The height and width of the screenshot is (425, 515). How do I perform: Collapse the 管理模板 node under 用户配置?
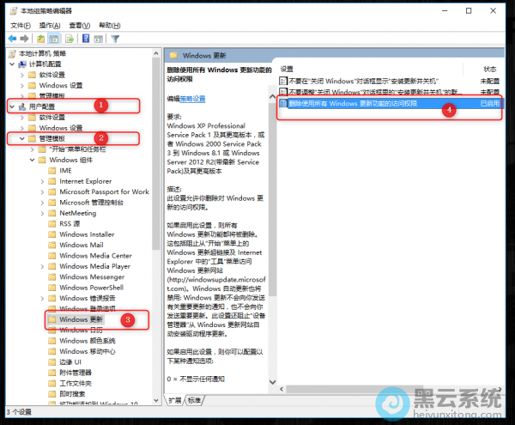point(21,138)
